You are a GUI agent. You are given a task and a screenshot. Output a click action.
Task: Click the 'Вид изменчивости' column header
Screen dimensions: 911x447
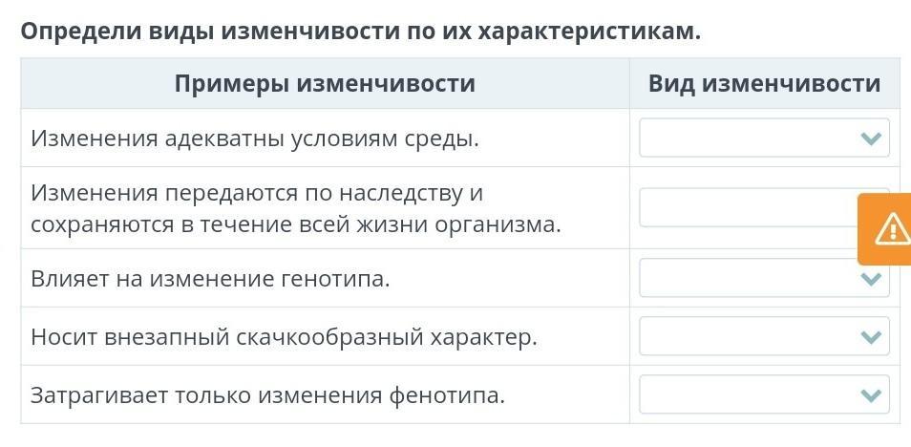764,84
